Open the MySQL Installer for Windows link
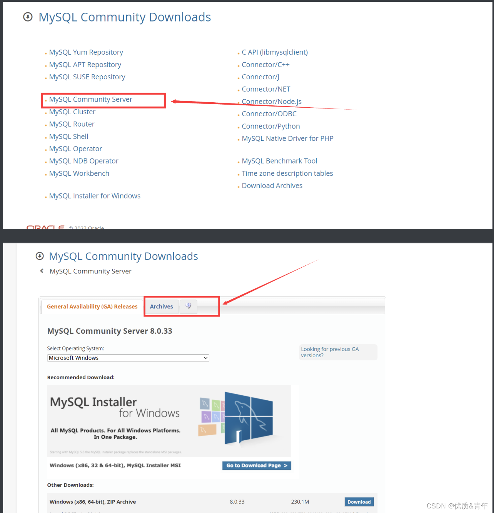The width and height of the screenshot is (494, 513). (95, 196)
